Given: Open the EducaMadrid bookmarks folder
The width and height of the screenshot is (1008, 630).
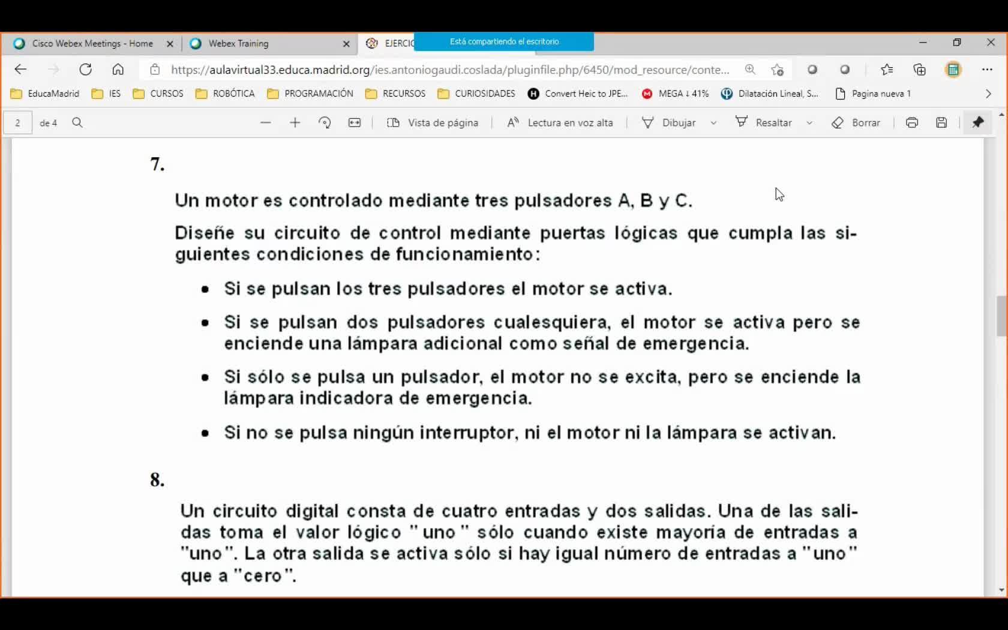Looking at the screenshot, I should [45, 94].
